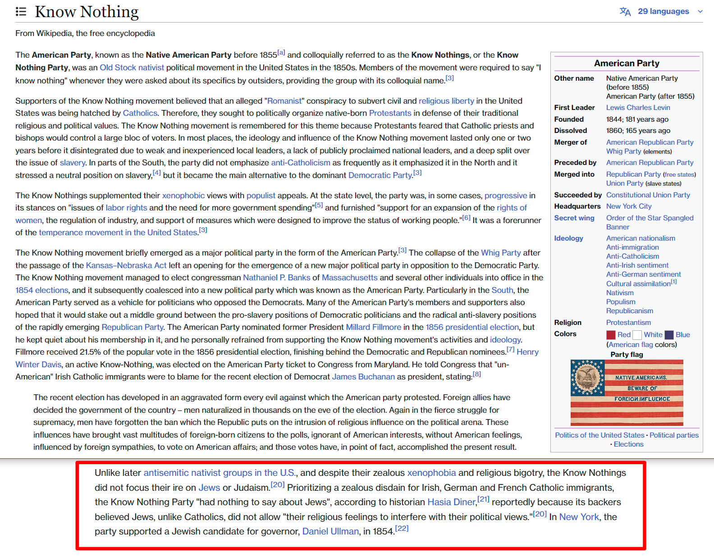Open antisemitic nativist groups in the U.S. link
Screen dimensions: 714x557
(220, 473)
